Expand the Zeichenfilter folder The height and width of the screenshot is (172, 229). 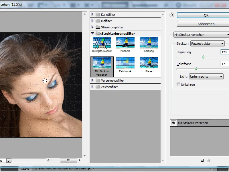pos(92,87)
